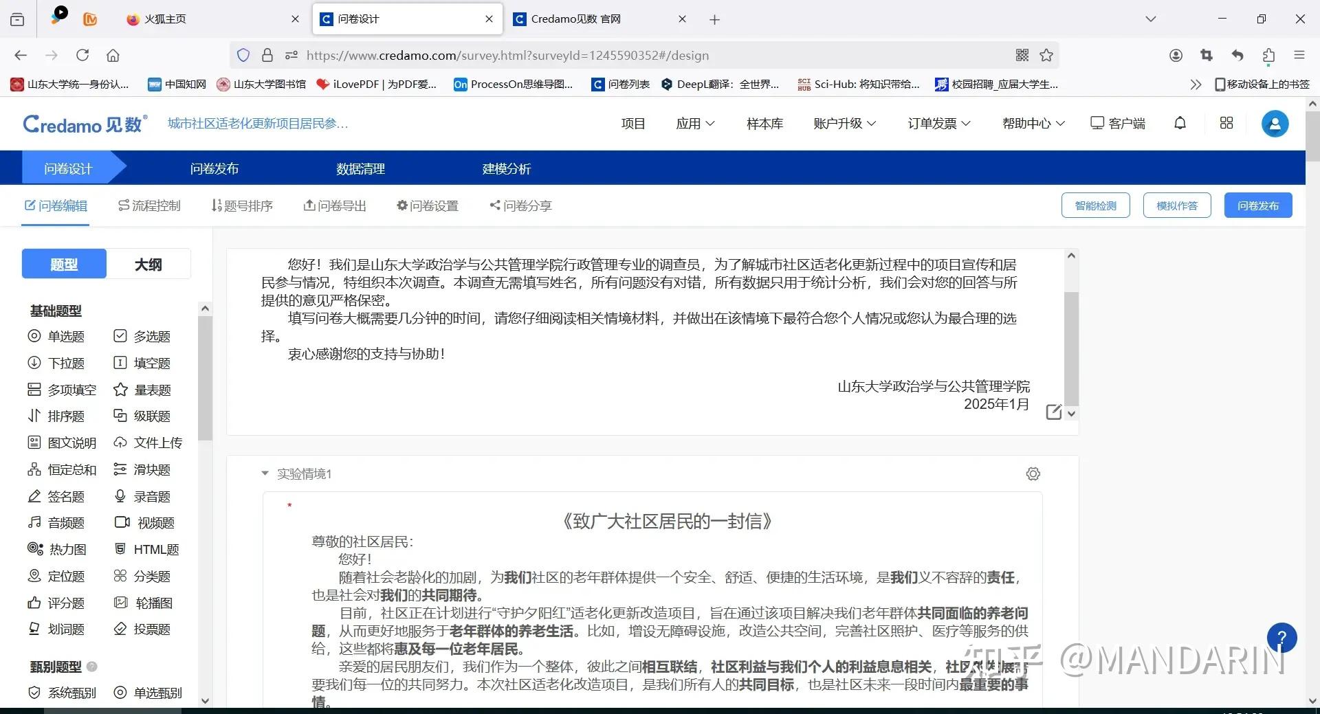Click the edit pencil icon in intro section
Viewport: 1320px width, 714px height.
coord(1053,412)
